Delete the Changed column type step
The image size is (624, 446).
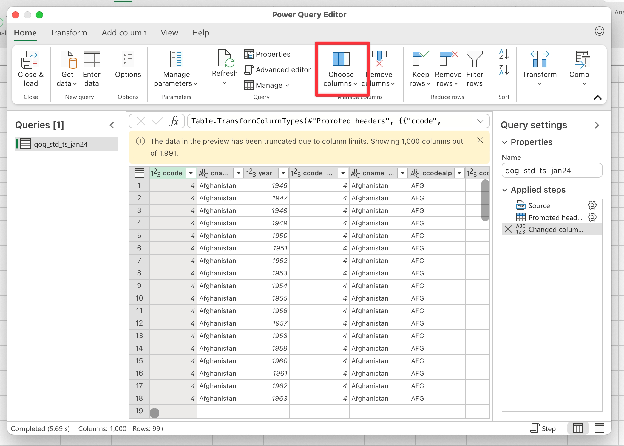pyautogui.click(x=508, y=229)
